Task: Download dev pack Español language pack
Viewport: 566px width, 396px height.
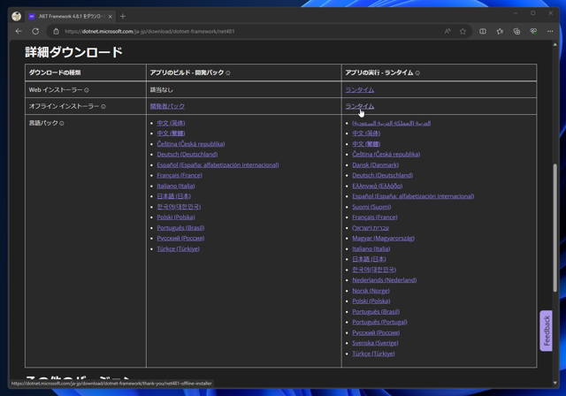Action: tap(218, 164)
